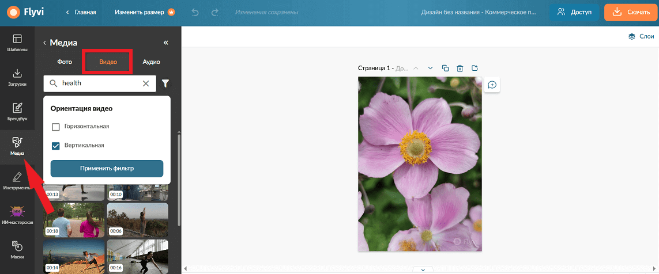The width and height of the screenshot is (659, 274).
Task: Click Изменить размер option
Action: (x=145, y=12)
